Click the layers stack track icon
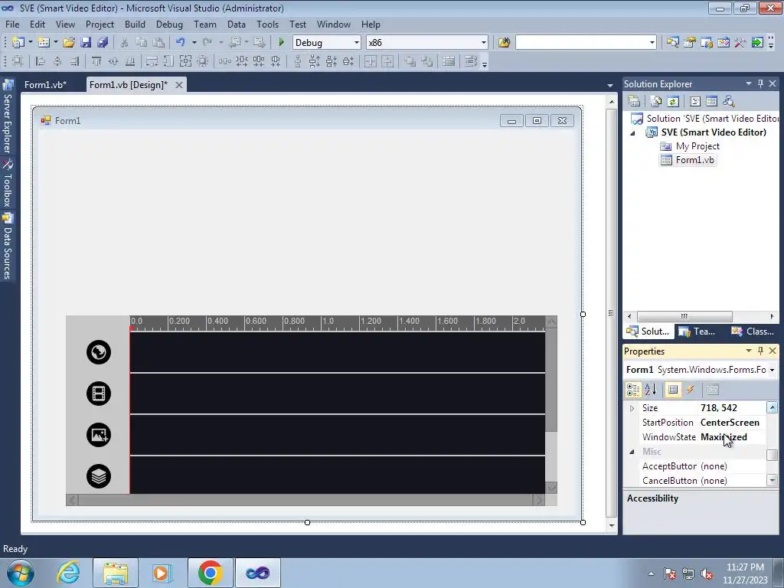 (99, 476)
